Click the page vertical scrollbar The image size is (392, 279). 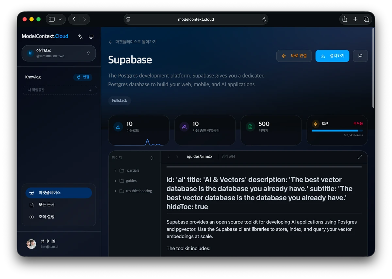373,67
